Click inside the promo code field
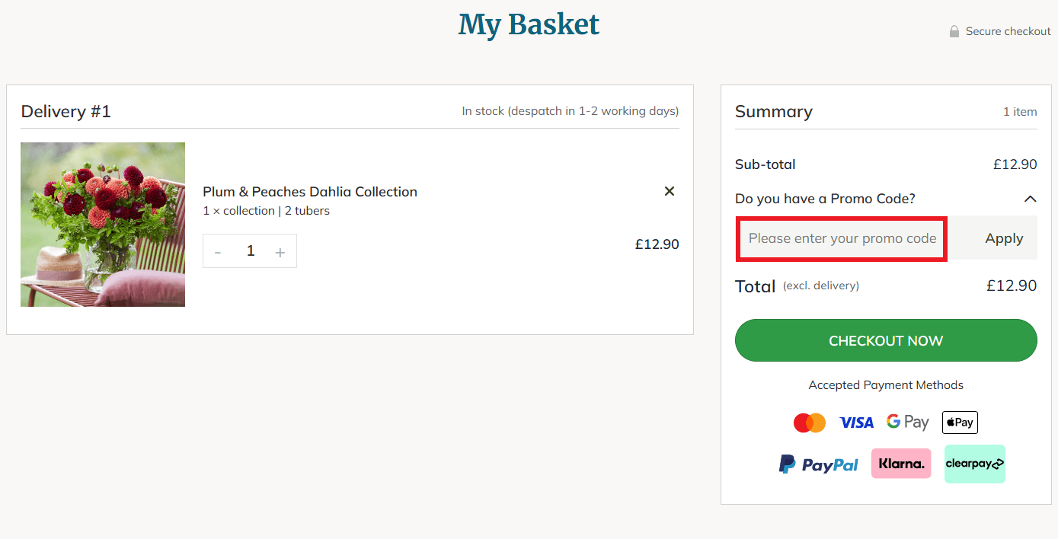Screen dimensions: 1058x539 pos(841,238)
